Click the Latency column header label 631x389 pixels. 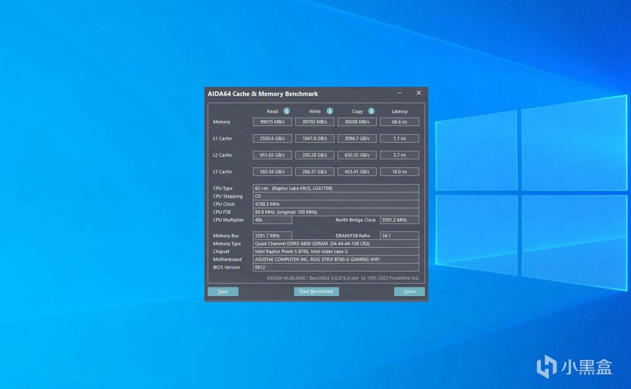(399, 111)
